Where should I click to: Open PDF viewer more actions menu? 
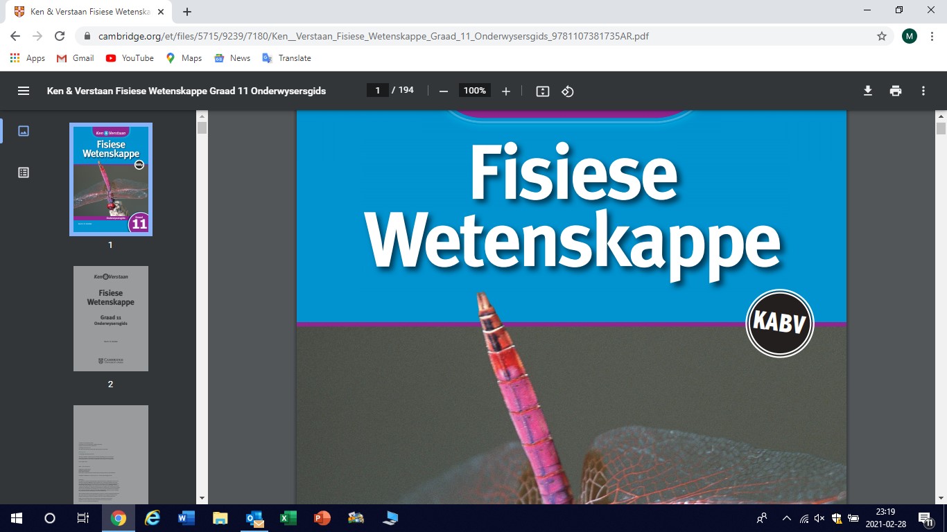(923, 91)
